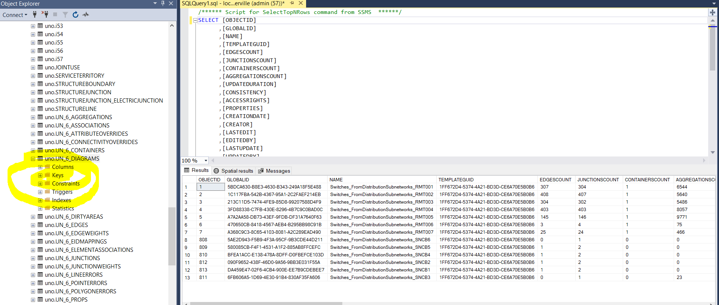This screenshot has width=719, height=305.
Task: Switch to the Messages tab
Action: (x=274, y=171)
